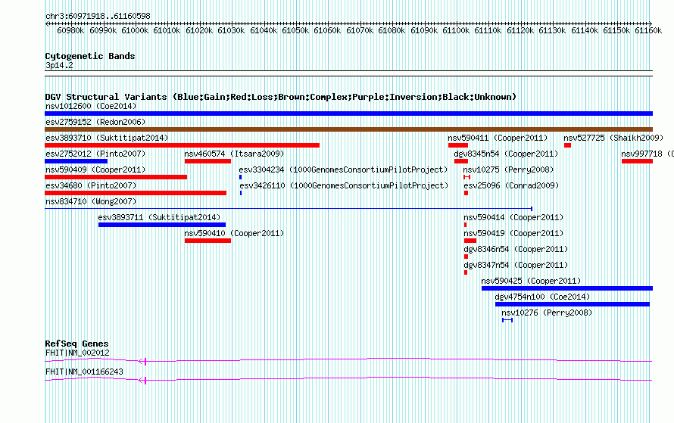The width and height of the screenshot is (674, 423).
Task: Click the 61150k ruler tick label
Action: click(616, 30)
